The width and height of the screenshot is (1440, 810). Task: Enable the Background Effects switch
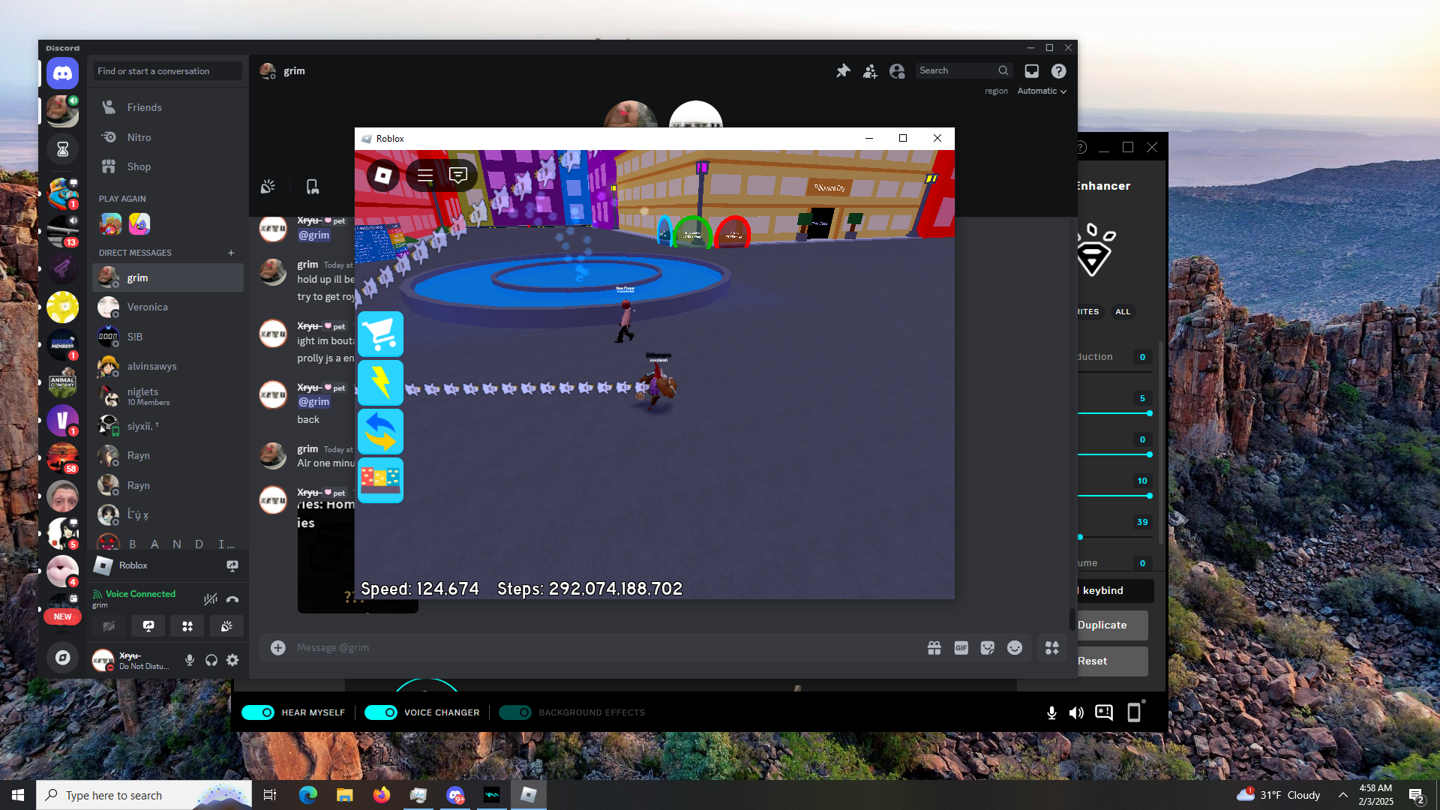pos(514,712)
